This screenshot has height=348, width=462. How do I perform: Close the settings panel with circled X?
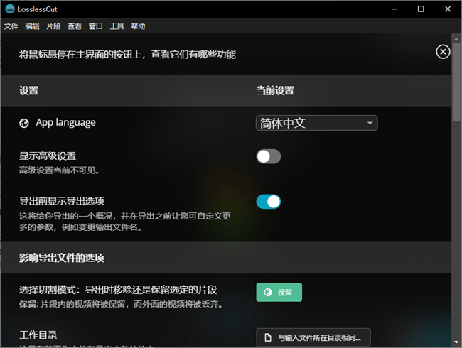(443, 52)
